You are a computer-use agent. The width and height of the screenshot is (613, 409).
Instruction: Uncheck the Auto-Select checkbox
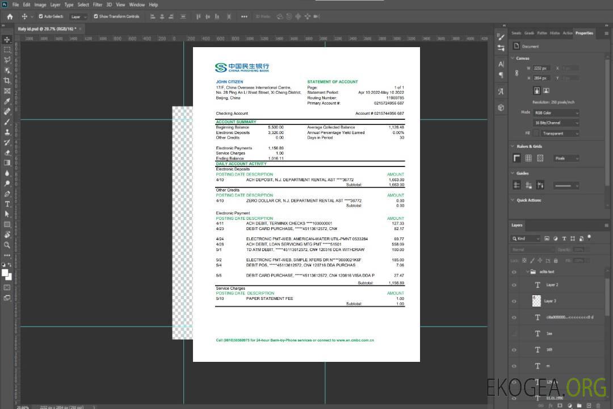(x=40, y=16)
